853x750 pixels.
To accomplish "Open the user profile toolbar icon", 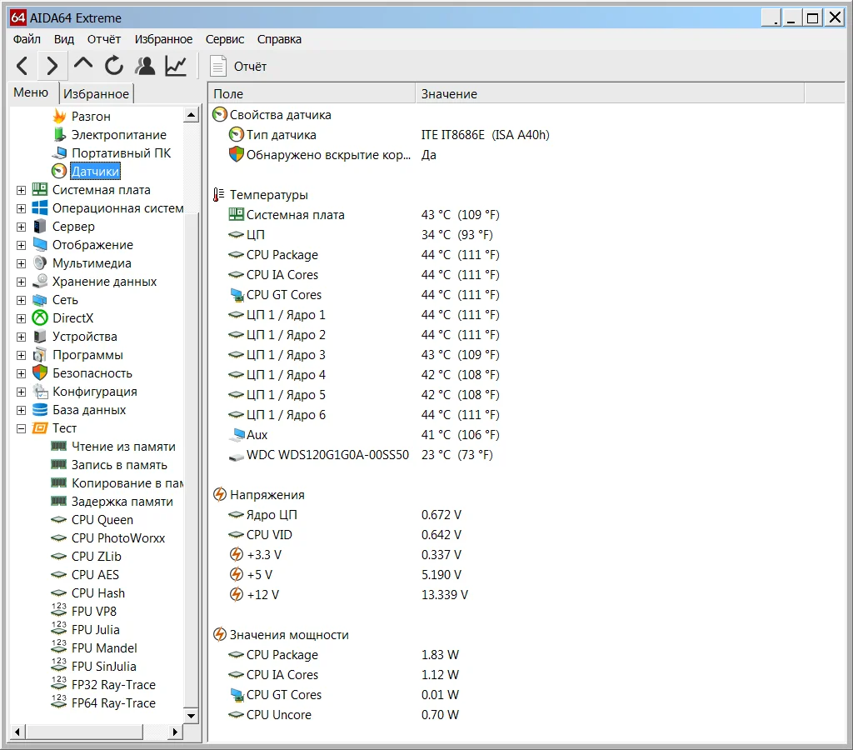I will pyautogui.click(x=145, y=66).
